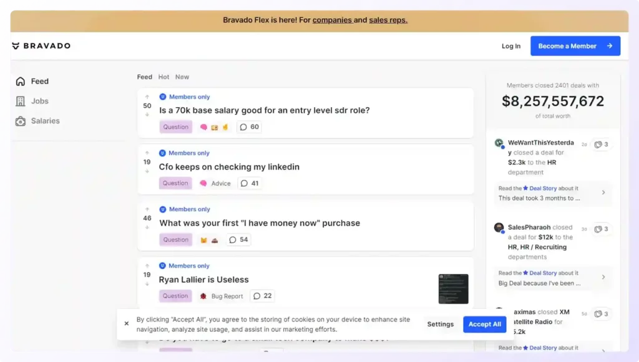
Task: Open comments on 'I have money now' post
Action: point(238,240)
